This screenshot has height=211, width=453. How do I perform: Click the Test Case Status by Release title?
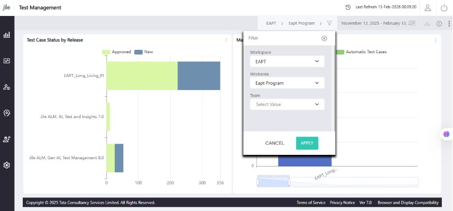(x=55, y=40)
